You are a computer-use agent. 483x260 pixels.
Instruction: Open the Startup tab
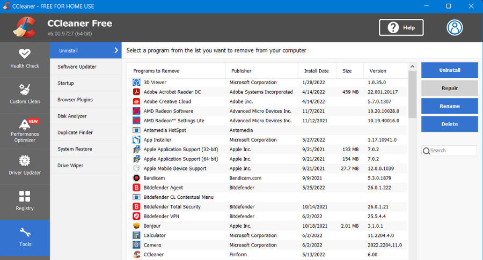[86, 83]
